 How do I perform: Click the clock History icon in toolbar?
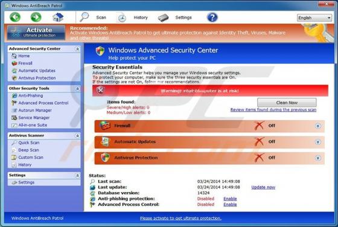coord(121,18)
